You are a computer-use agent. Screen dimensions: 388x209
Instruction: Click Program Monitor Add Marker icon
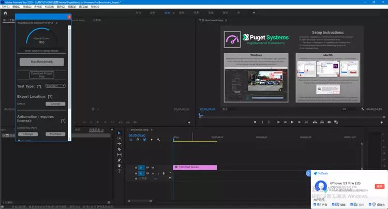click(x=255, y=122)
